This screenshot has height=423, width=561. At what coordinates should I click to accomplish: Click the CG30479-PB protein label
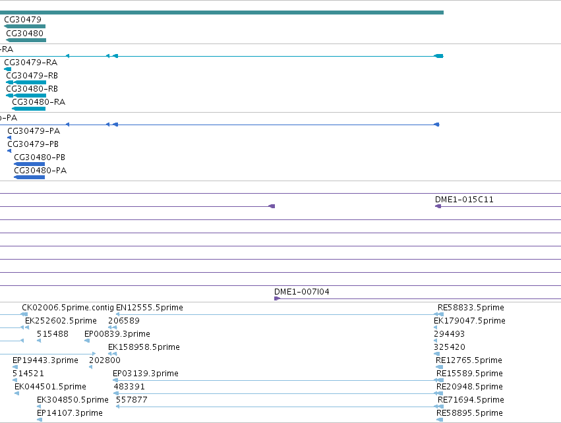(x=33, y=144)
